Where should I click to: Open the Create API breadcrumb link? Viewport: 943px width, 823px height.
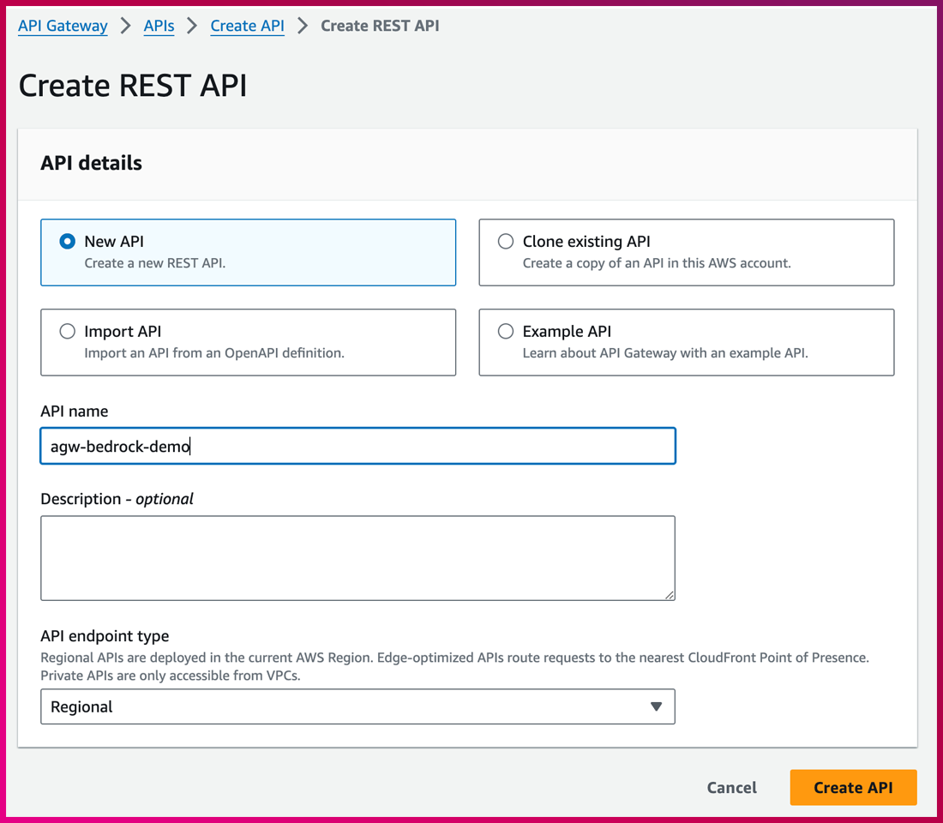coord(247,26)
